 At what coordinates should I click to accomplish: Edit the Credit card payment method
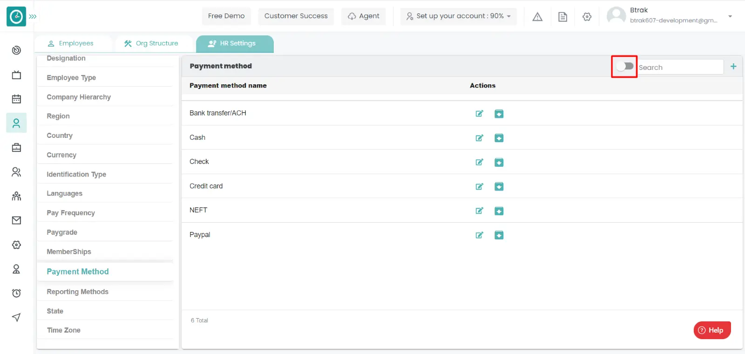pos(479,186)
